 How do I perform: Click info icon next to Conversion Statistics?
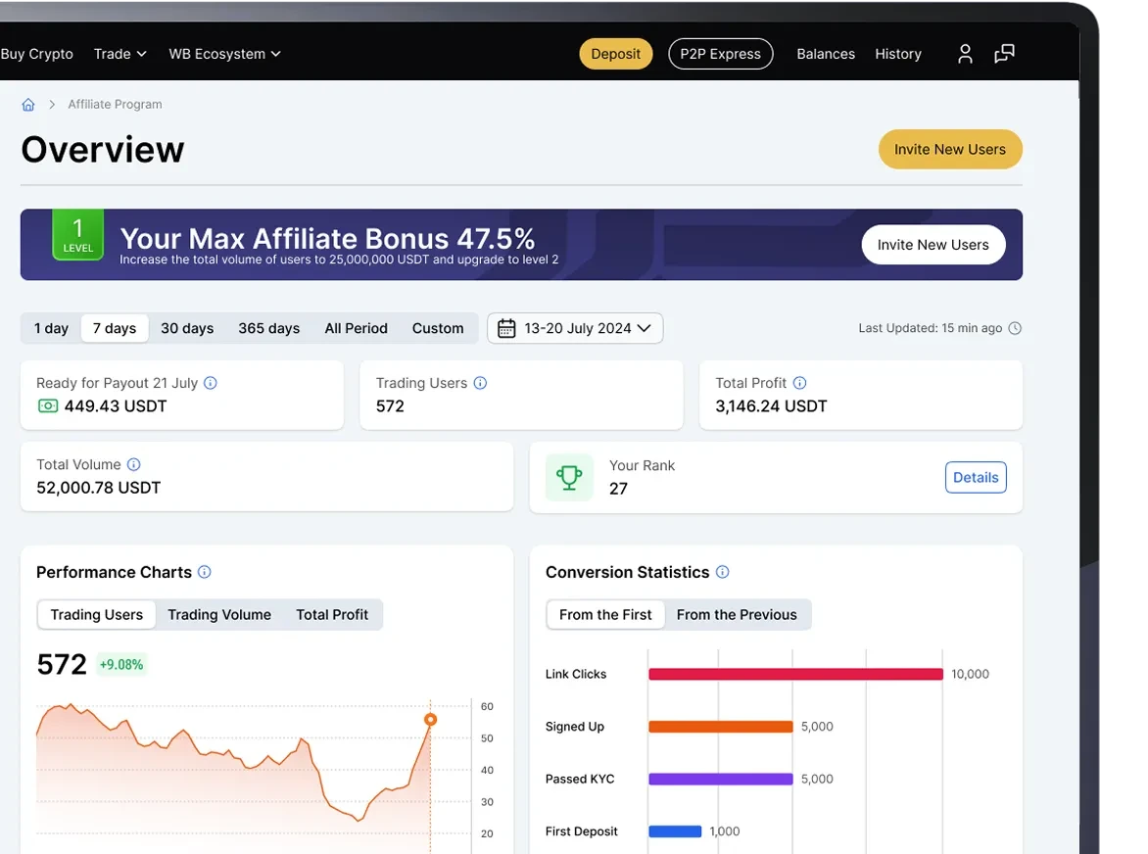722,572
